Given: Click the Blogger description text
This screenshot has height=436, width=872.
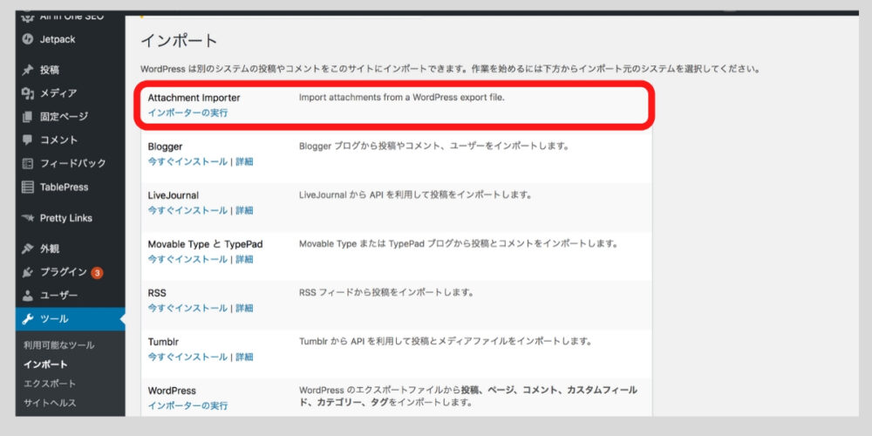Looking at the screenshot, I should 433,146.
